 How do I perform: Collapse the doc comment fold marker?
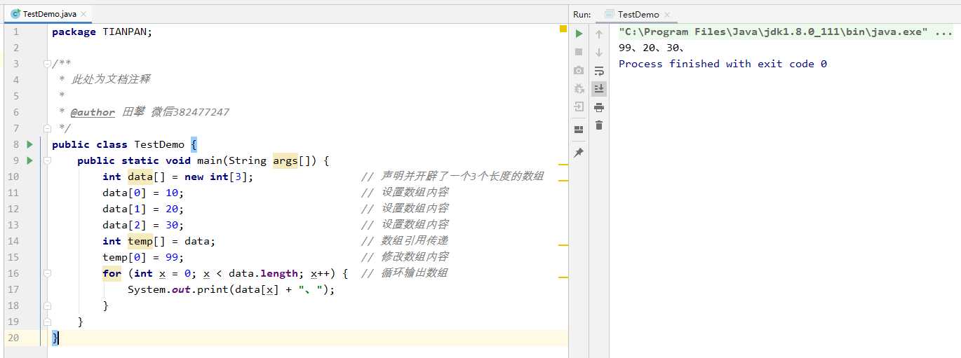47,64
